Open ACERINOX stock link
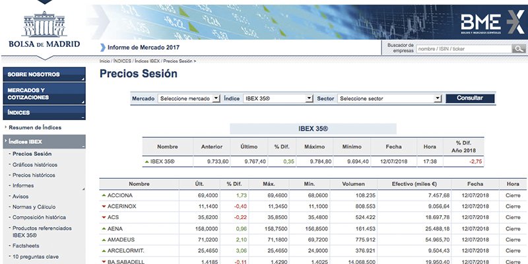 pos(122,207)
